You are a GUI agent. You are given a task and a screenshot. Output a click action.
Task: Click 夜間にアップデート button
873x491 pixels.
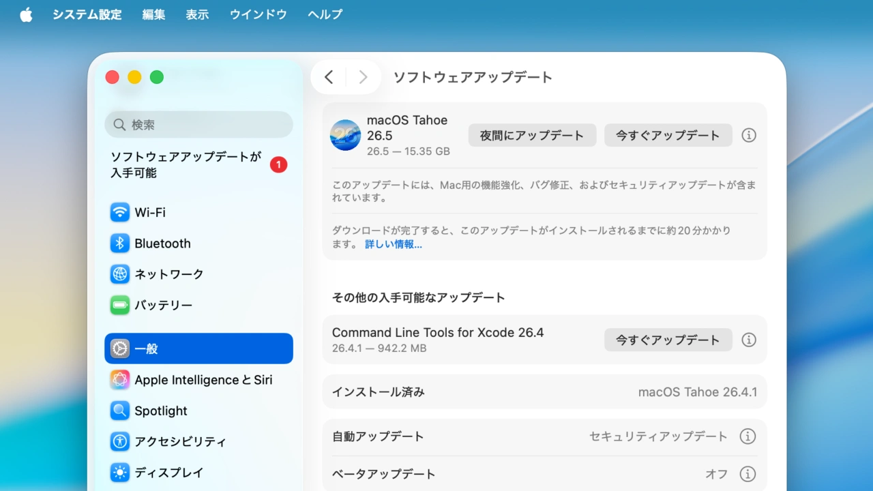(532, 135)
